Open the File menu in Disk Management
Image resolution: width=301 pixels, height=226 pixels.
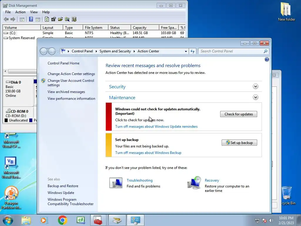8,12
